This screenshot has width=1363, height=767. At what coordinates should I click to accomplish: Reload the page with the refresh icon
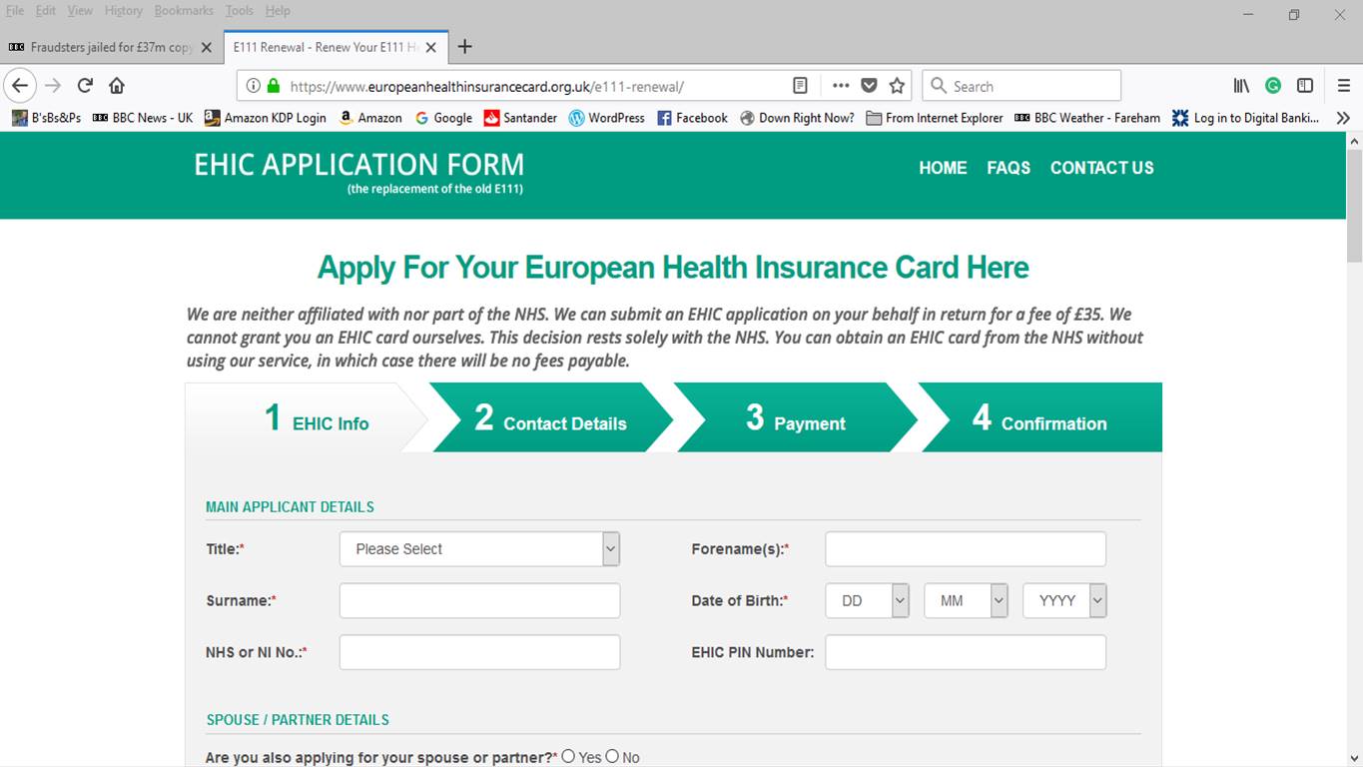pos(85,86)
